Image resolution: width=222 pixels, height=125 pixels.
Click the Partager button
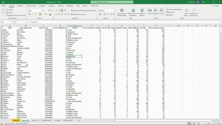(215, 6)
